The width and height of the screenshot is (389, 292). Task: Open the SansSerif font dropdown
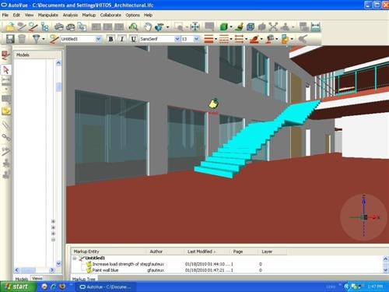point(177,39)
